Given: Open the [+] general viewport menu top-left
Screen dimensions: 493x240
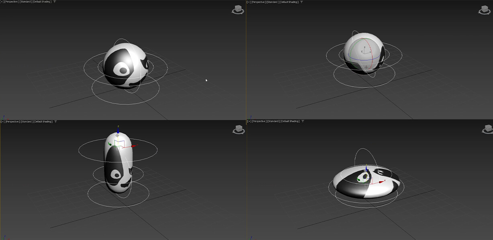Looking at the screenshot, I should 2,2.
